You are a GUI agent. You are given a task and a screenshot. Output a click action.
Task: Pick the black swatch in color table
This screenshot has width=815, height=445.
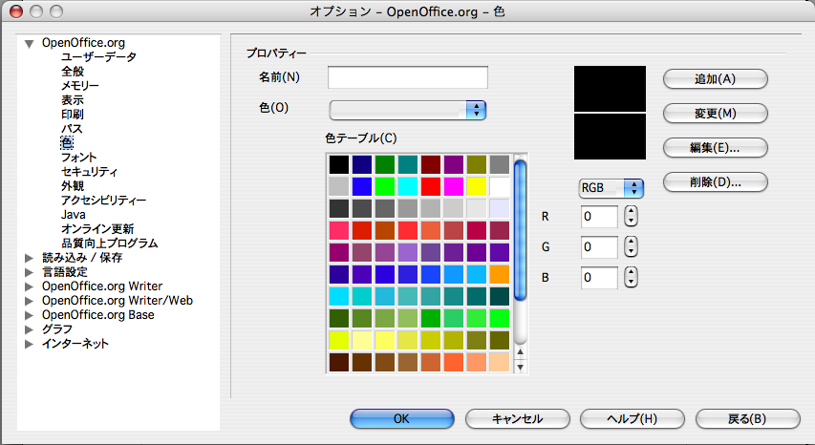[x=339, y=164]
